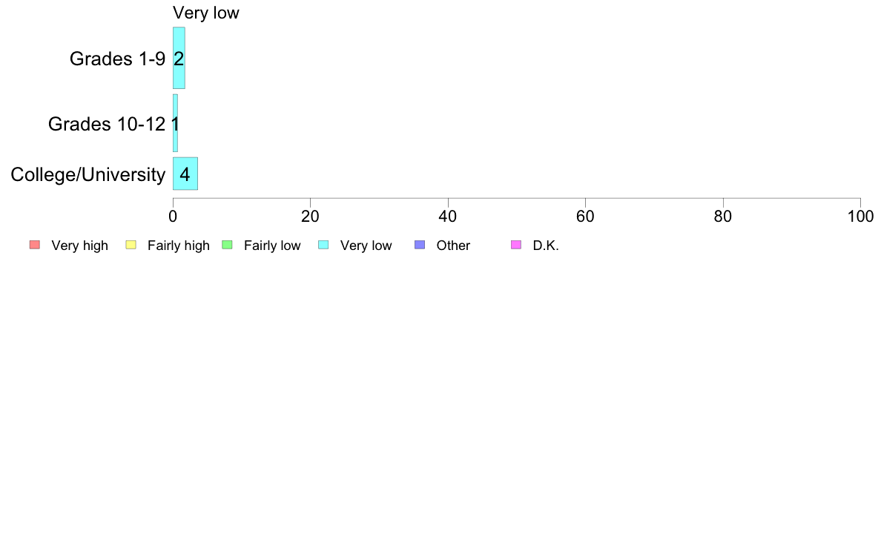Click the blue Other legend swatch
The image size is (881, 546).
click(x=420, y=246)
